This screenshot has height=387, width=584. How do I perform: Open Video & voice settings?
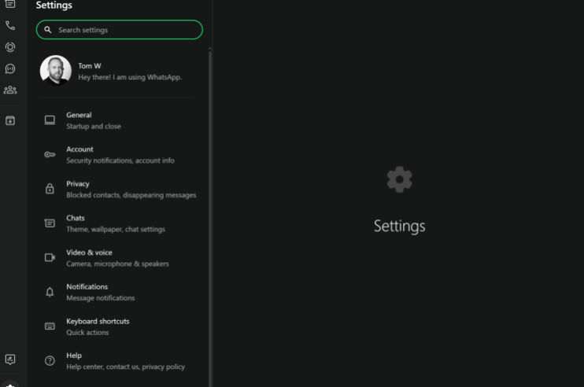tap(119, 258)
